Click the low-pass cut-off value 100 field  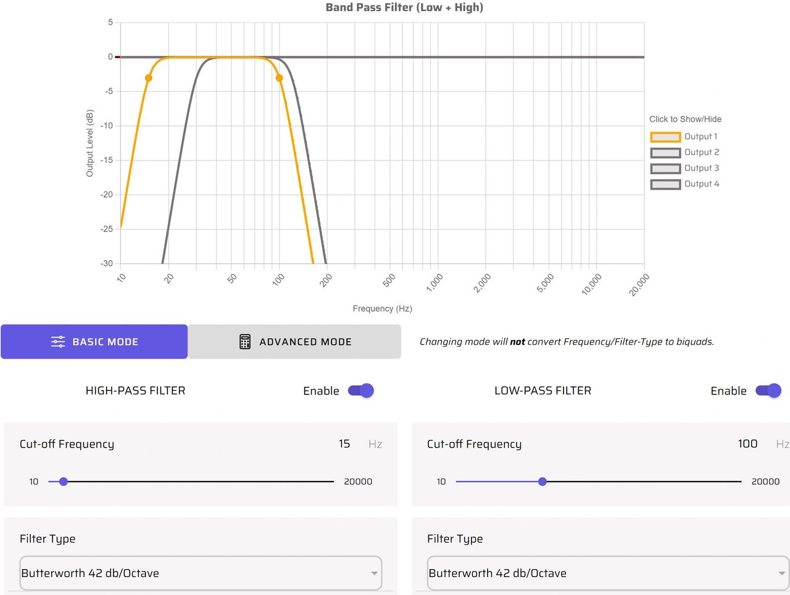[747, 444]
